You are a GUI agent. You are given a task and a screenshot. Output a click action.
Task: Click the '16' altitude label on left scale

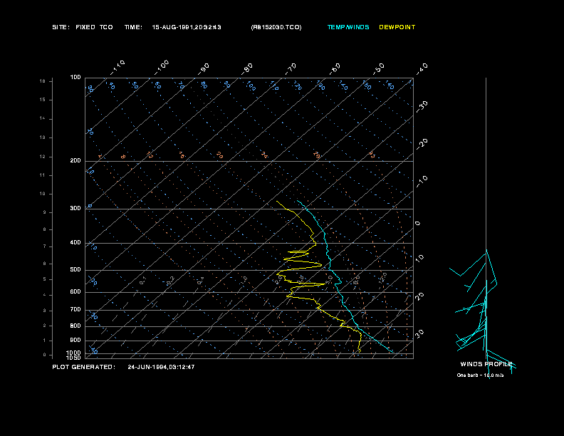[43, 81]
